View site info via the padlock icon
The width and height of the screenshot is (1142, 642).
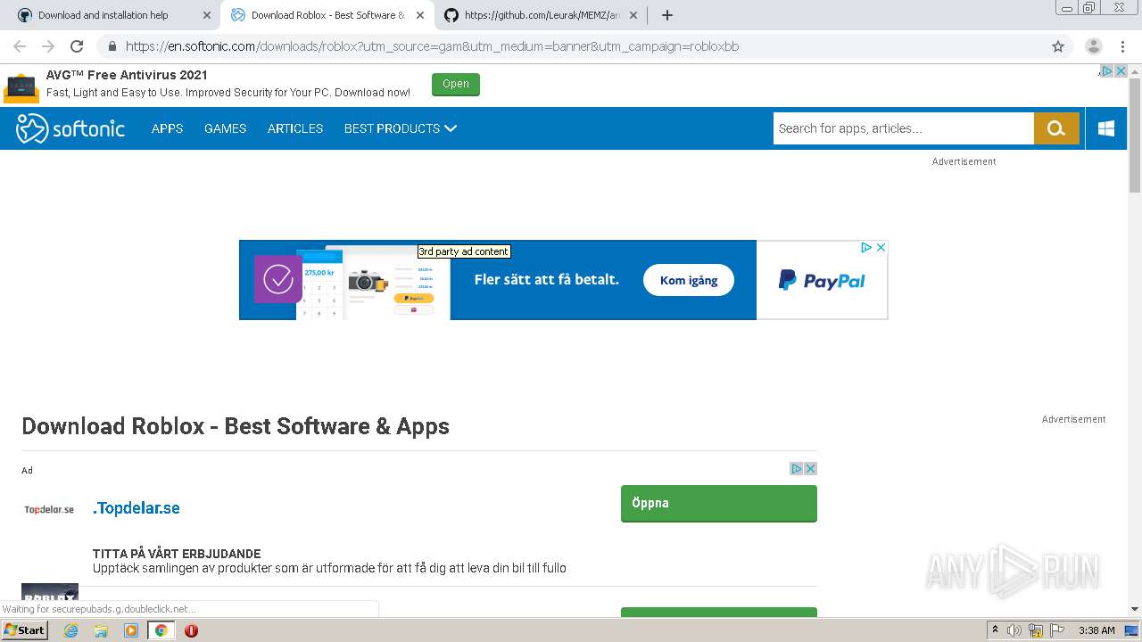coord(112,46)
